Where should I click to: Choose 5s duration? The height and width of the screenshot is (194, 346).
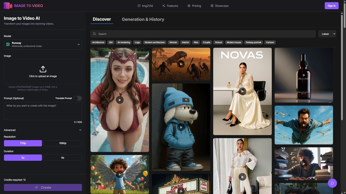coord(23,158)
